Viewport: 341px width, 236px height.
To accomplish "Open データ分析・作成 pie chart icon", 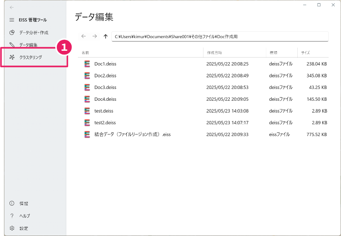I will coord(12,33).
